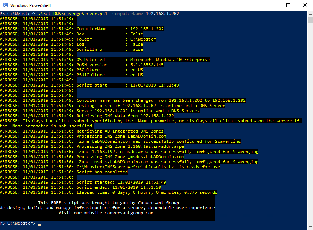Click the blinking cursor at the final prompt

pyautogui.click(x=39, y=223)
